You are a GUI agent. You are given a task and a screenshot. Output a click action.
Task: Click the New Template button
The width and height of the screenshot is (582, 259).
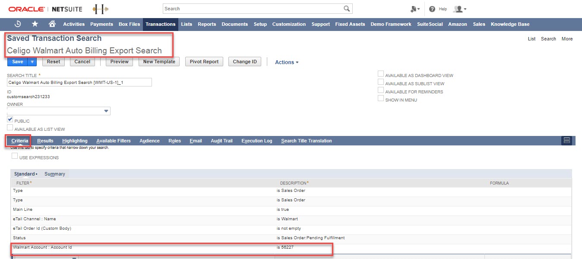tap(159, 62)
